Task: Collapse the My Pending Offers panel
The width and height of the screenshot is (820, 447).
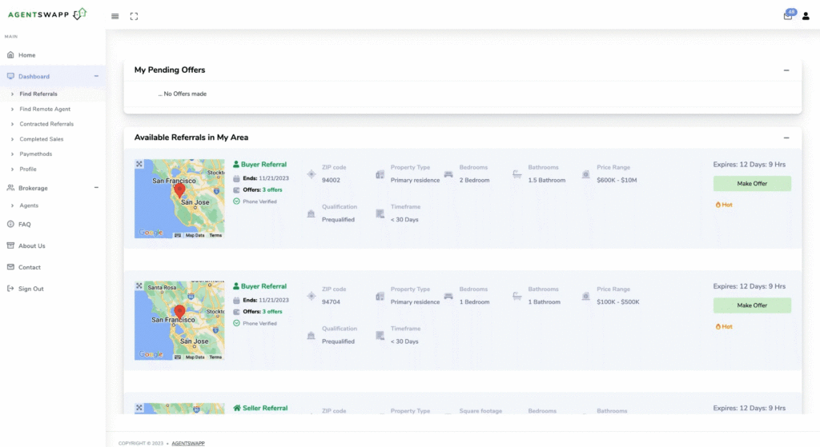Action: 786,70
